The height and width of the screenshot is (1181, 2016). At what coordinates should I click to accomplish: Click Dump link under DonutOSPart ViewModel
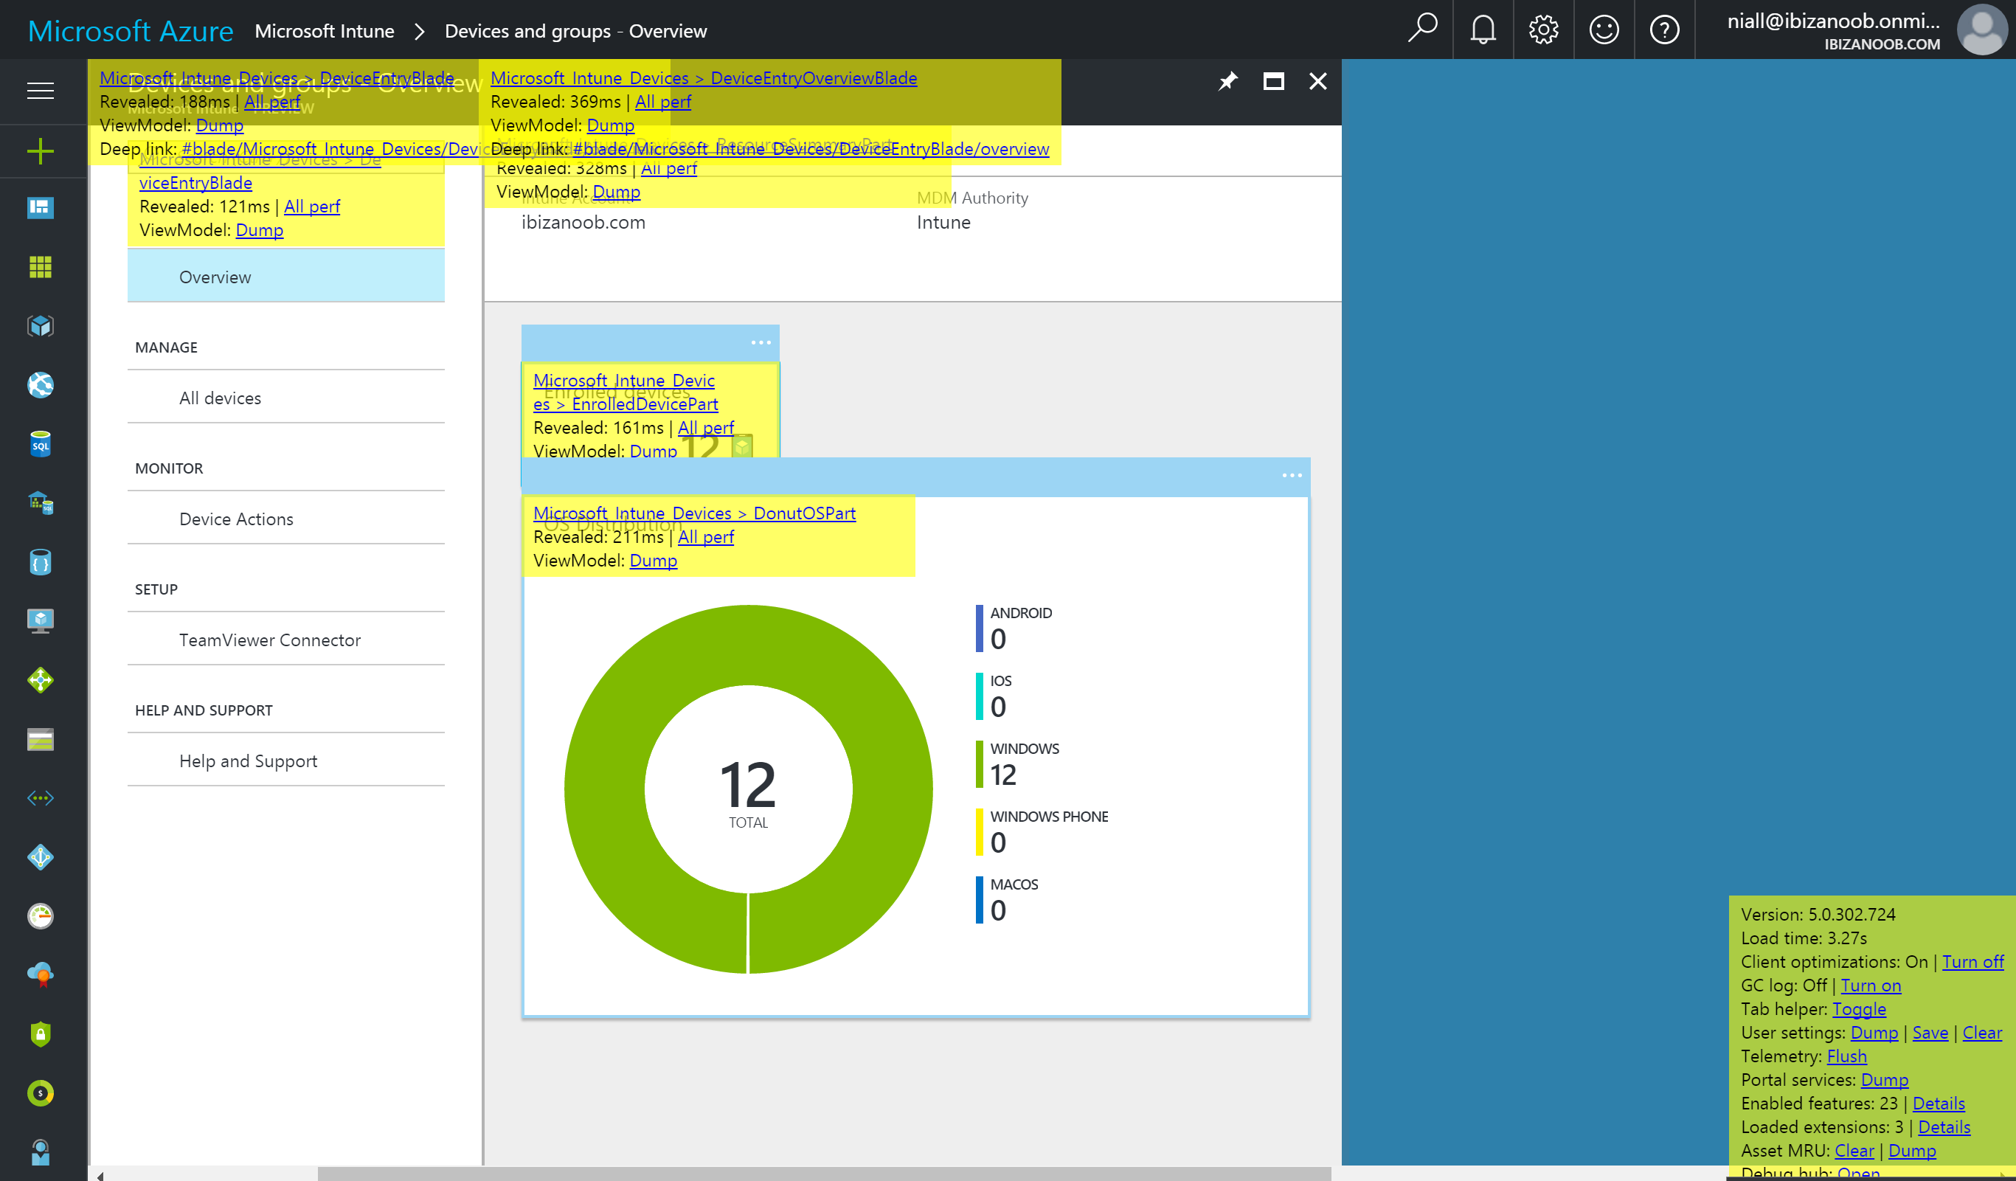pyautogui.click(x=653, y=560)
